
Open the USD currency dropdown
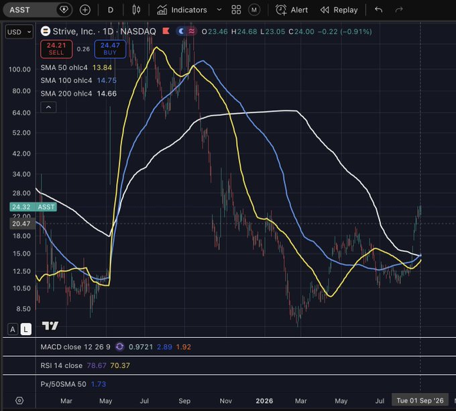(x=19, y=32)
